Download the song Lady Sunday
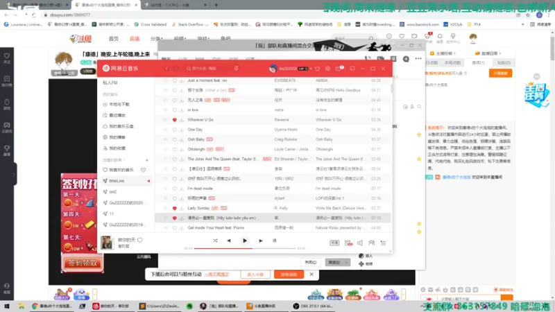The width and height of the screenshot is (555, 312). [x=182, y=209]
